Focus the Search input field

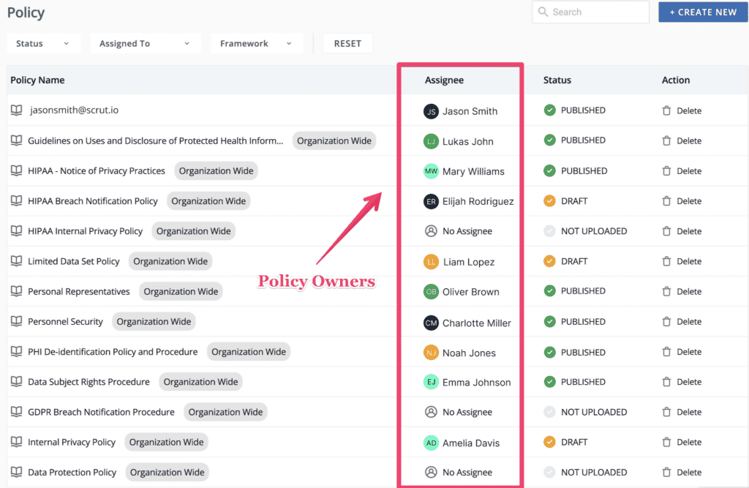pyautogui.click(x=590, y=12)
